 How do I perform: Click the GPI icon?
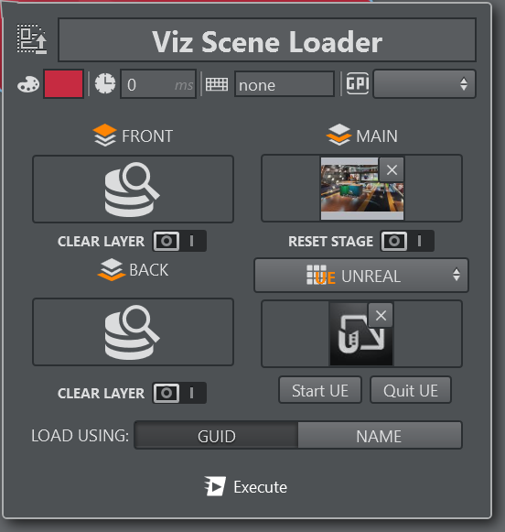coord(357,83)
